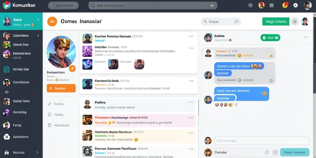Screen dimensions: 316x158
Task: Open three-dot menu on pink highlighted post
Action: click(191, 118)
